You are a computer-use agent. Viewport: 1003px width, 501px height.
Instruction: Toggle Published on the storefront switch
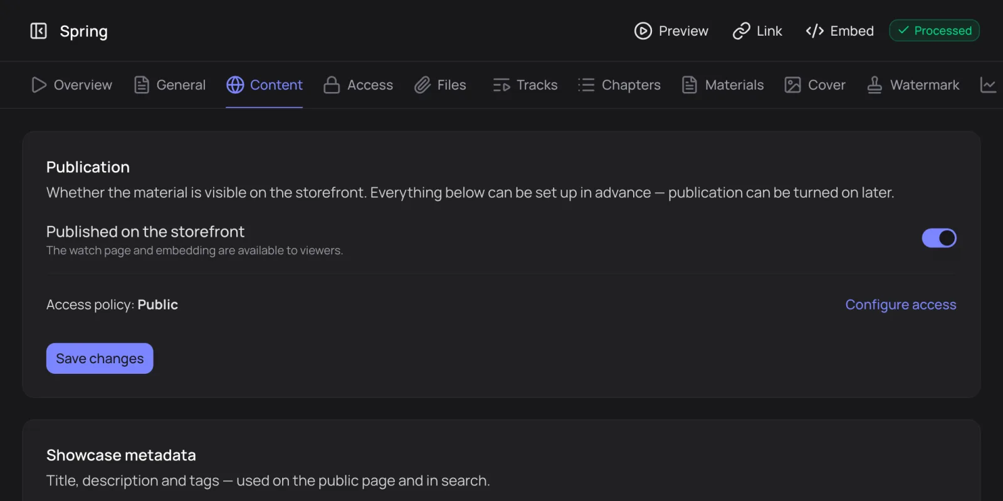pos(939,238)
